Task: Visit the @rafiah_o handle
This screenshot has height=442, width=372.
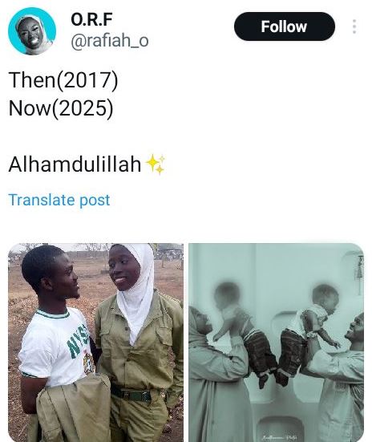Action: point(110,41)
